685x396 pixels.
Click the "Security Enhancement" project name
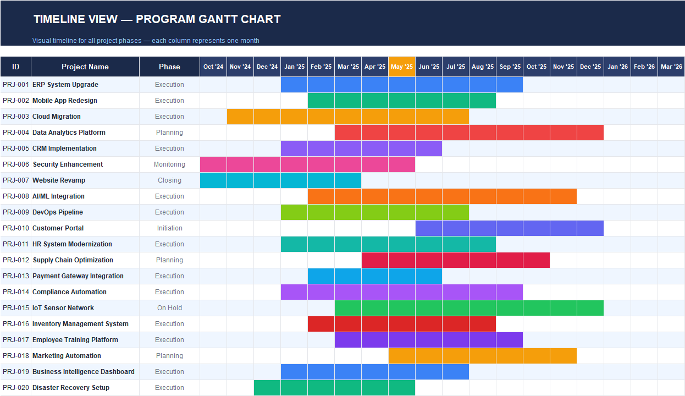coord(68,164)
